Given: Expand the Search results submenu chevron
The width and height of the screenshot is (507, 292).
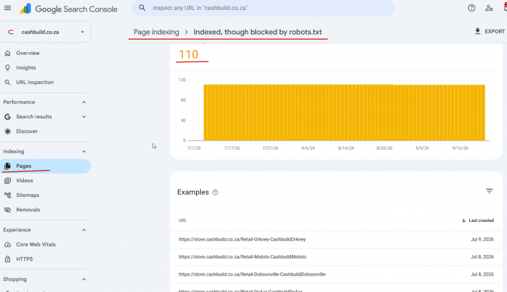Looking at the screenshot, I should pos(84,116).
